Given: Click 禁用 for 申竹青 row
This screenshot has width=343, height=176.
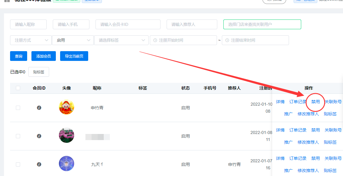Looking at the screenshot, I should pyautogui.click(x=316, y=102).
